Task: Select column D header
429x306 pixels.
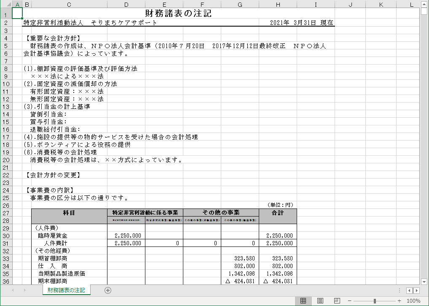Action: (126, 4)
